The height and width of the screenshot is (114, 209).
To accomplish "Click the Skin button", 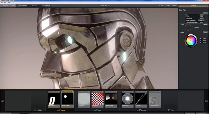I will click(14, 6).
